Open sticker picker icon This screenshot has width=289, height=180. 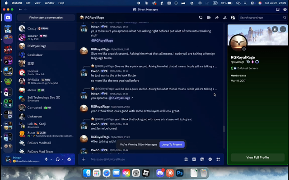pos(202,159)
